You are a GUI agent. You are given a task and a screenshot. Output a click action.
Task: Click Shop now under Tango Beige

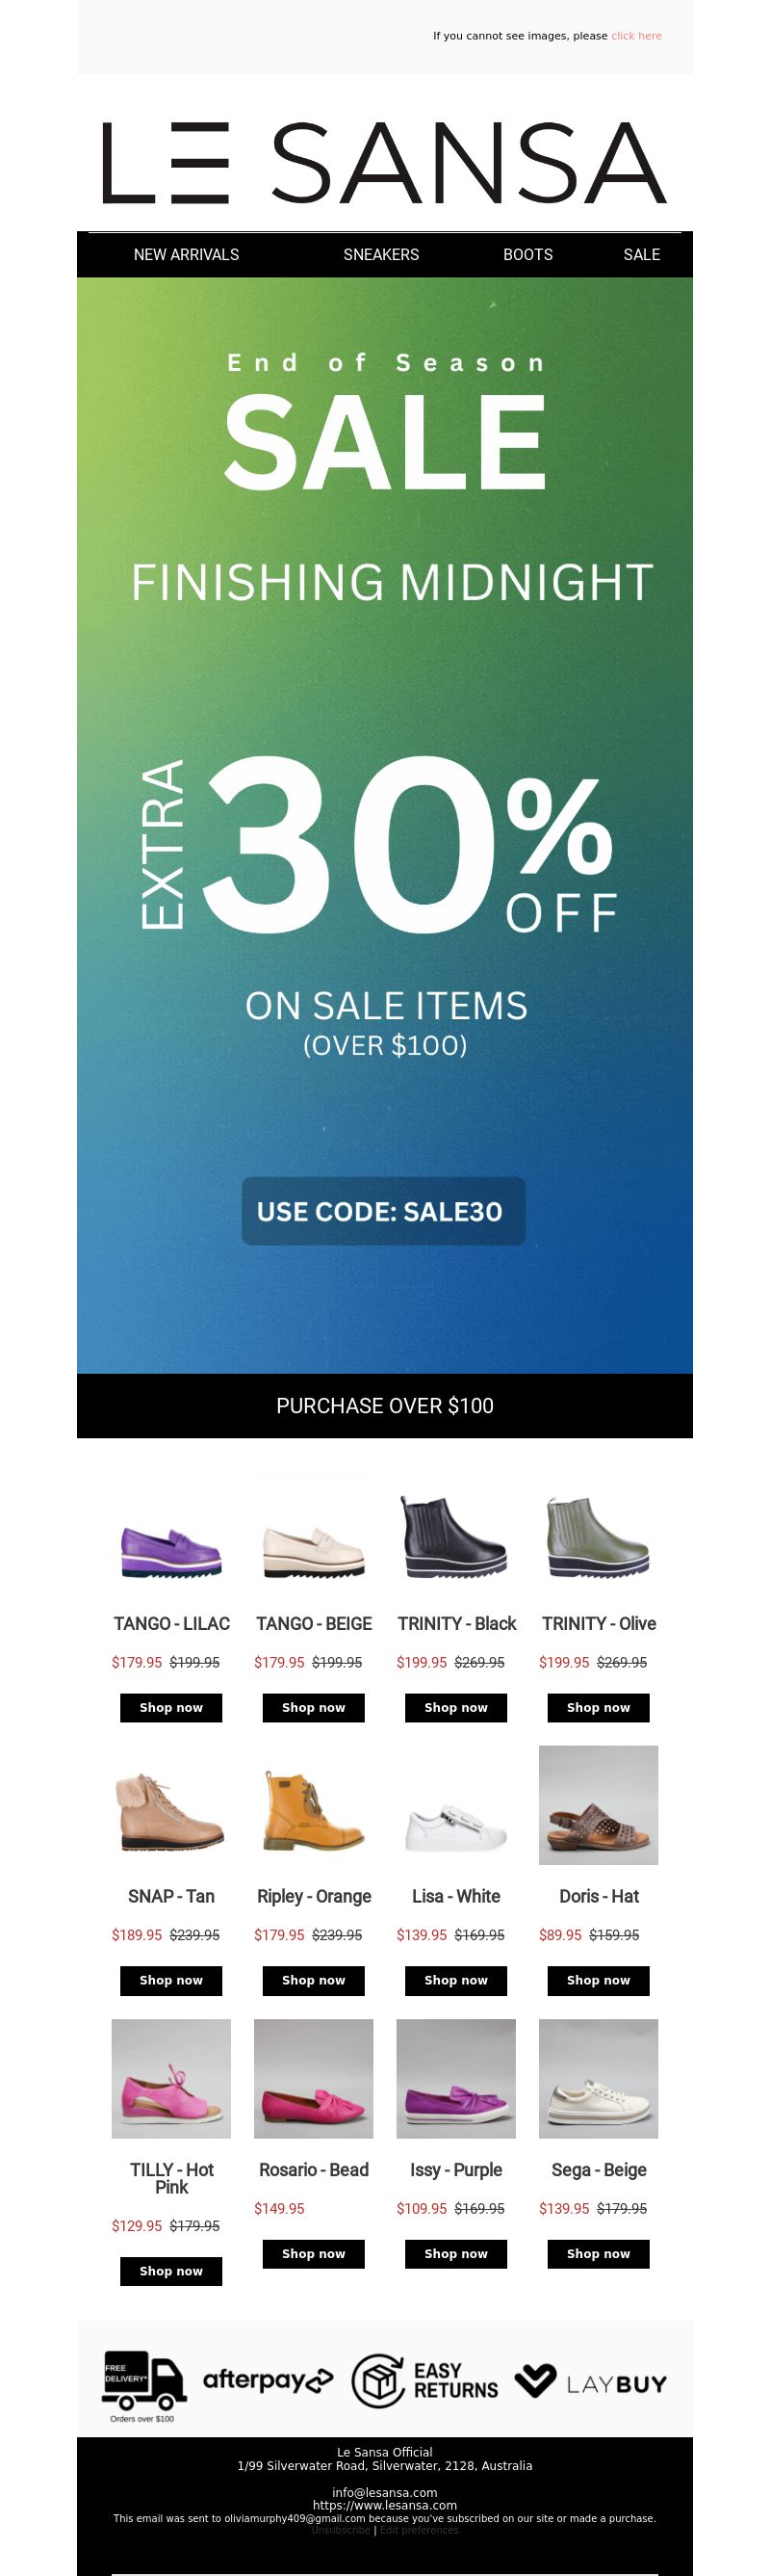(x=314, y=1707)
